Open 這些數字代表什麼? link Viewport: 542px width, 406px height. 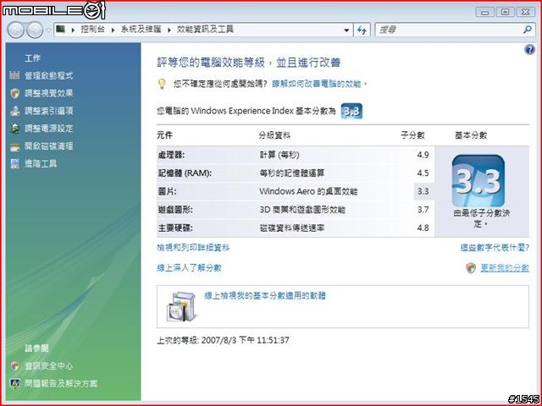tap(495, 248)
